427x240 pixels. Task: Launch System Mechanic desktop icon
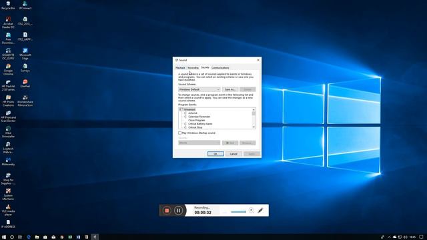click(x=8, y=194)
